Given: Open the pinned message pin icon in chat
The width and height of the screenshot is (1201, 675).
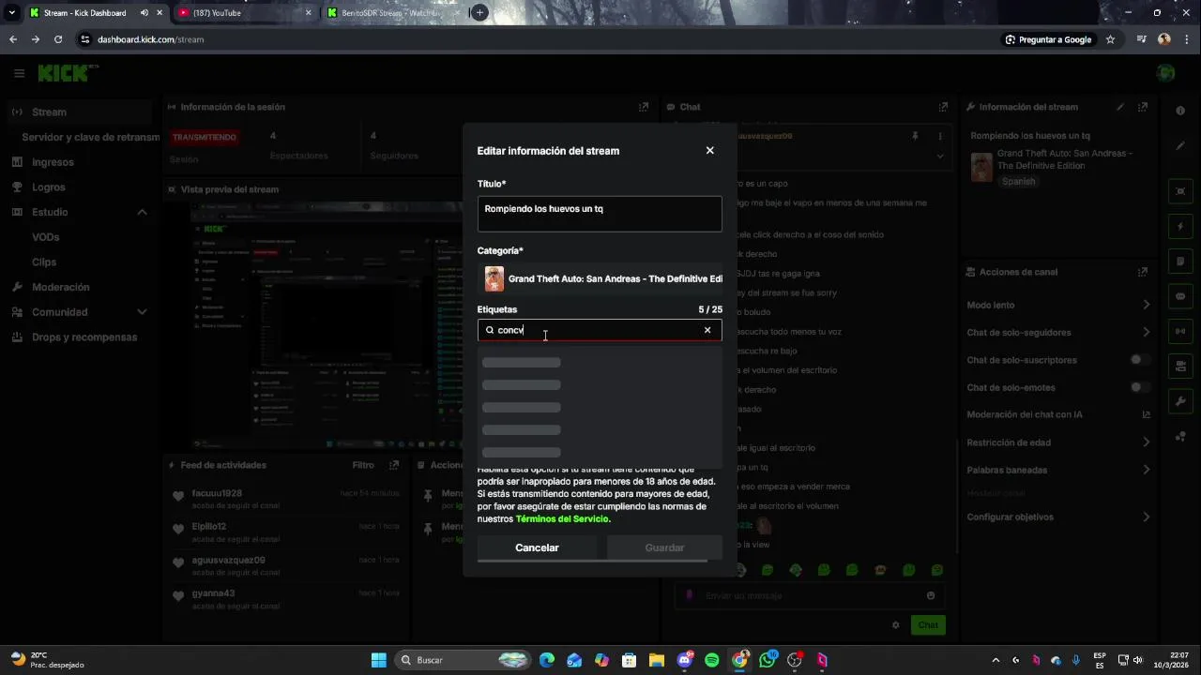Looking at the screenshot, I should pyautogui.click(x=915, y=136).
